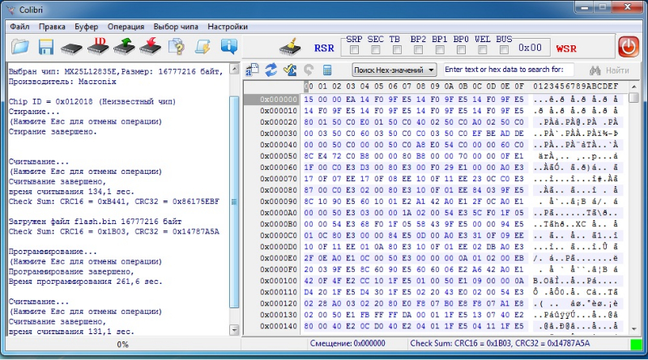Open the Выбор чипа menu
The width and height of the screenshot is (648, 360).
176,27
